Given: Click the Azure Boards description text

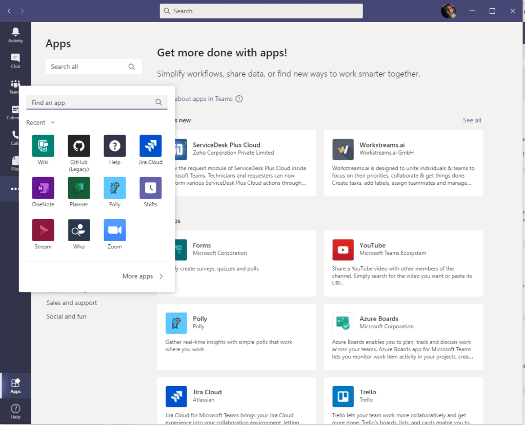Looking at the screenshot, I should [x=402, y=349].
